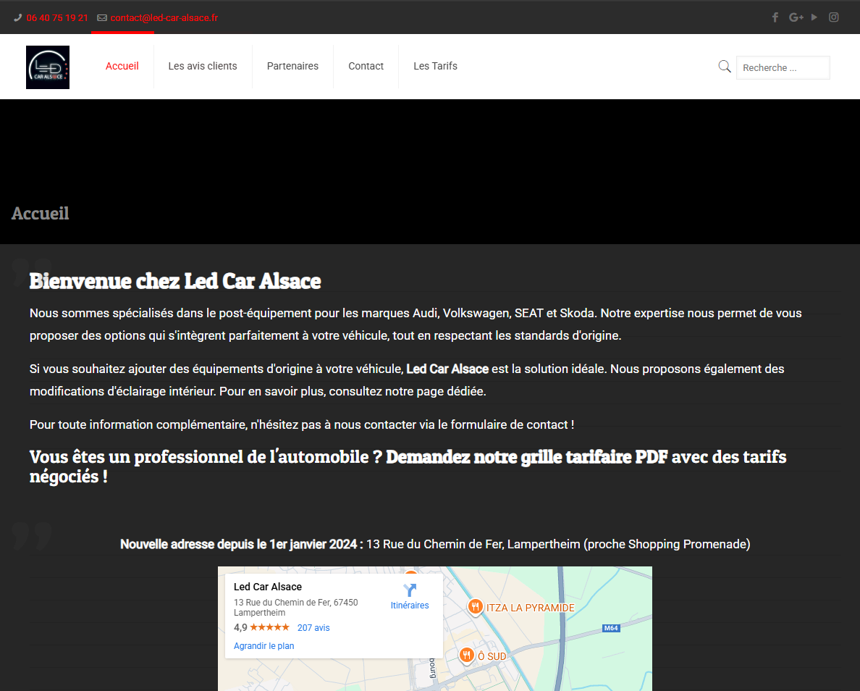Click Demandez notre grille tarifaire PDF
Screen dimensions: 860x691
coord(527,457)
